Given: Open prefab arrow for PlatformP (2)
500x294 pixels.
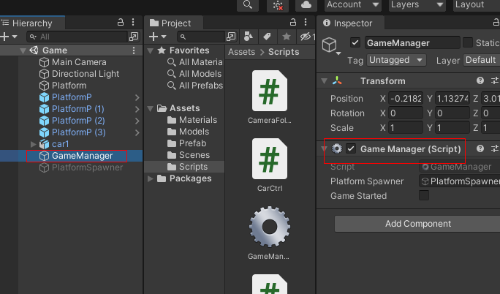Looking at the screenshot, I should pos(137,121).
